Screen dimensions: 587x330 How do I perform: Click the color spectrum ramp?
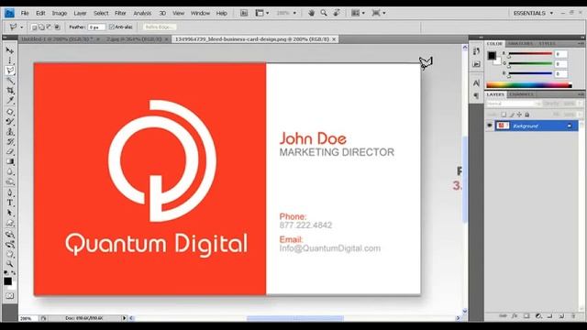[529, 85]
